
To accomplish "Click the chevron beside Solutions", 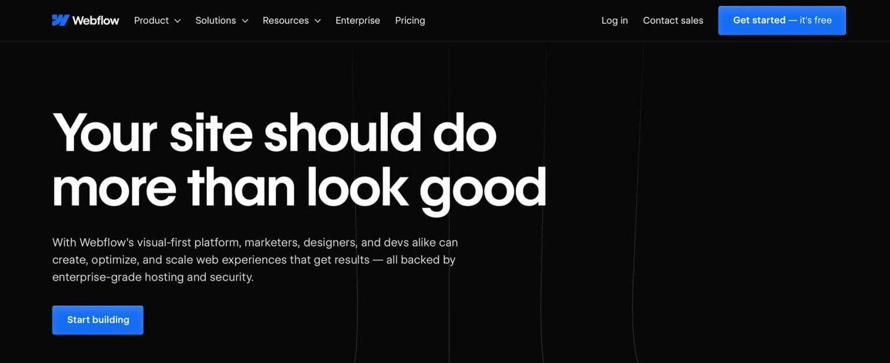I will (245, 20).
